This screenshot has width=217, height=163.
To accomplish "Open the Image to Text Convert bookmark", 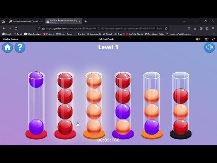I will [179, 34].
